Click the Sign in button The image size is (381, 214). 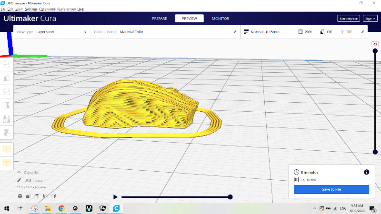pos(370,19)
